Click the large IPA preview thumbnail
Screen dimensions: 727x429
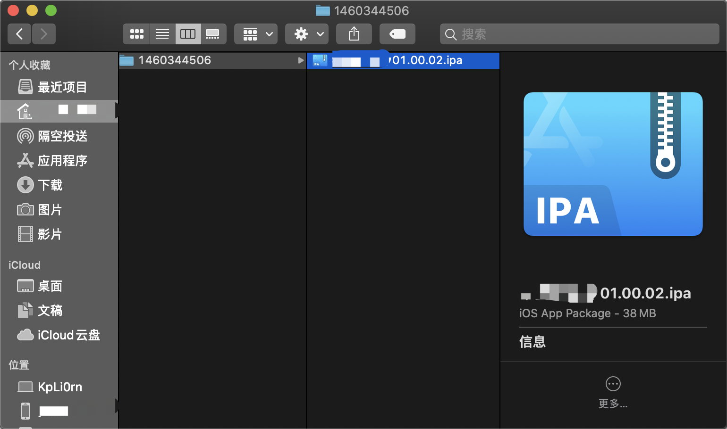click(x=613, y=164)
